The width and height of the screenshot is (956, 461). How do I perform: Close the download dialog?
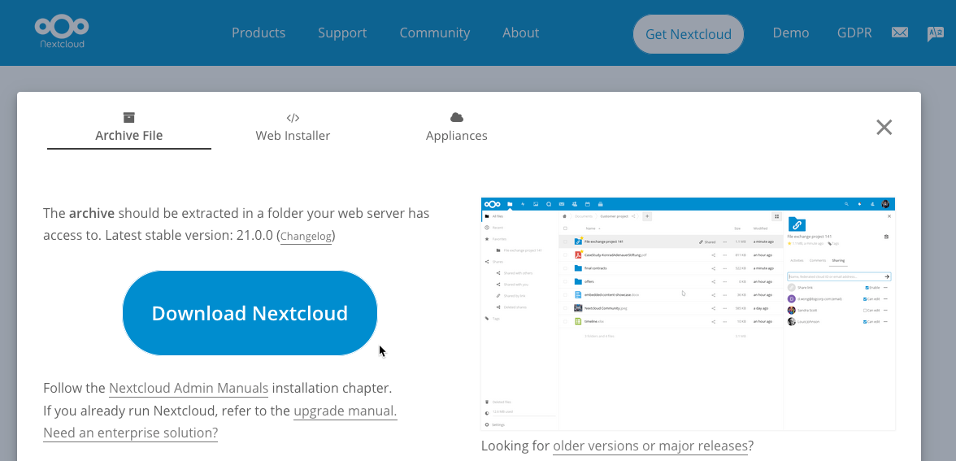click(884, 128)
